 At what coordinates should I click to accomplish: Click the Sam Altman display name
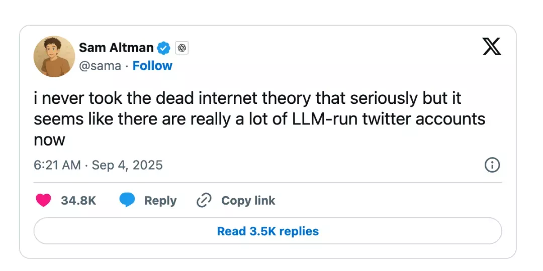116,48
